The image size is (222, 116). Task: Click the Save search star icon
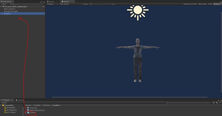point(220,103)
